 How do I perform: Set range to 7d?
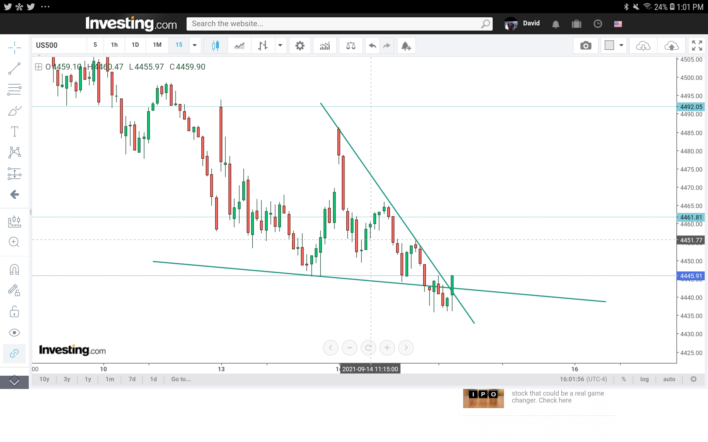(132, 379)
